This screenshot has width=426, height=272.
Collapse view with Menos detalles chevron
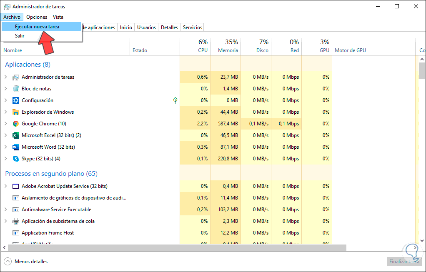pyautogui.click(x=8, y=262)
